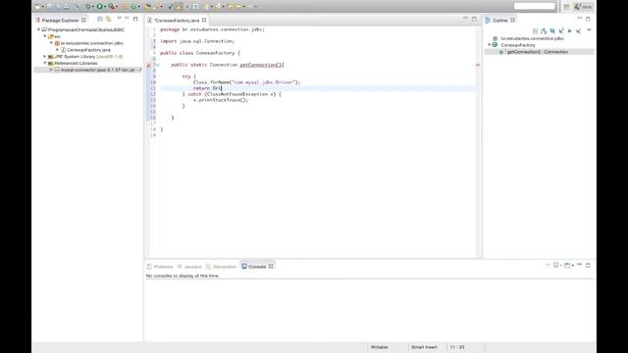Toggle Hide Static Members in the Outline toolbar
This screenshot has height=353, width=628.
click(x=561, y=30)
